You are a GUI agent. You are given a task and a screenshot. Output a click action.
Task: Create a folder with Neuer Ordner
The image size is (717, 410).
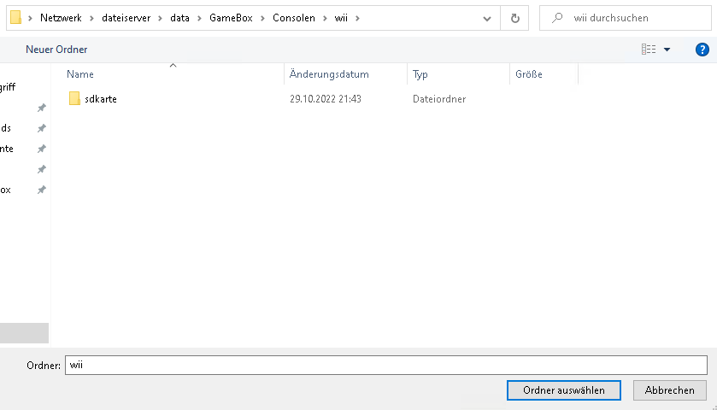[x=56, y=50]
